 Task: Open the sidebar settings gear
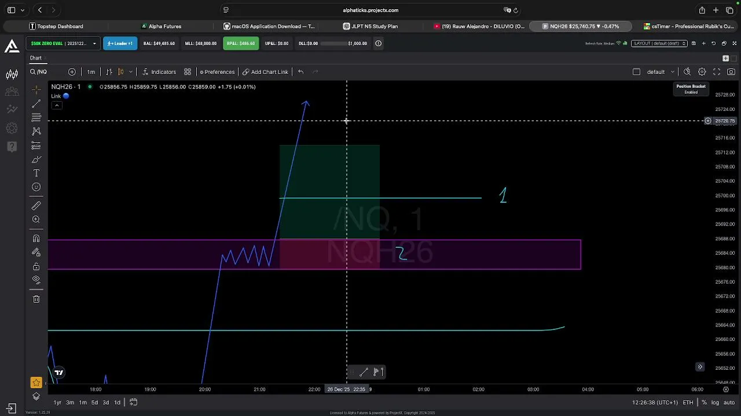tap(12, 128)
